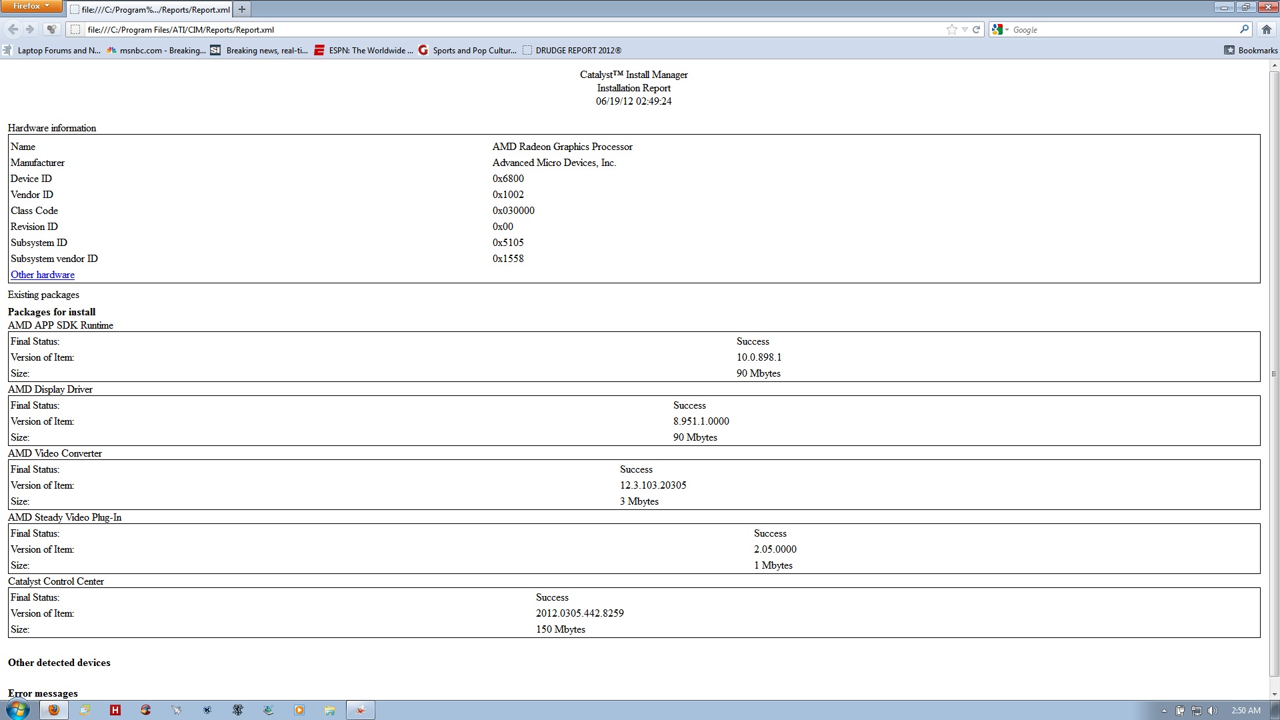Click the green download-tray taskbar icon
Viewport: 1280px width, 720px height.
[x=269, y=710]
